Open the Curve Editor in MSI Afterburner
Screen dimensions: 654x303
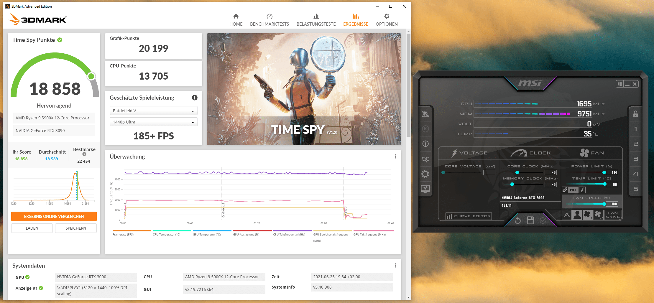coord(469,216)
